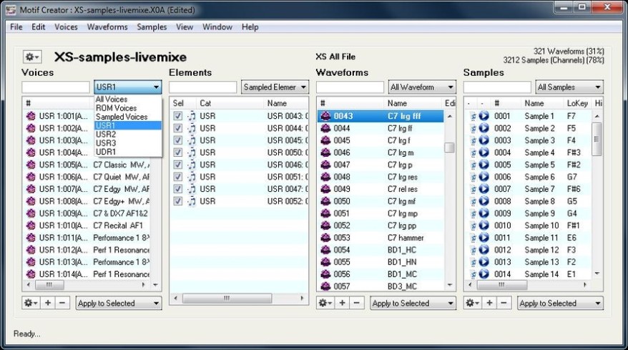Open the Voices menu
Image resolution: width=628 pixels, height=350 pixels.
point(66,27)
